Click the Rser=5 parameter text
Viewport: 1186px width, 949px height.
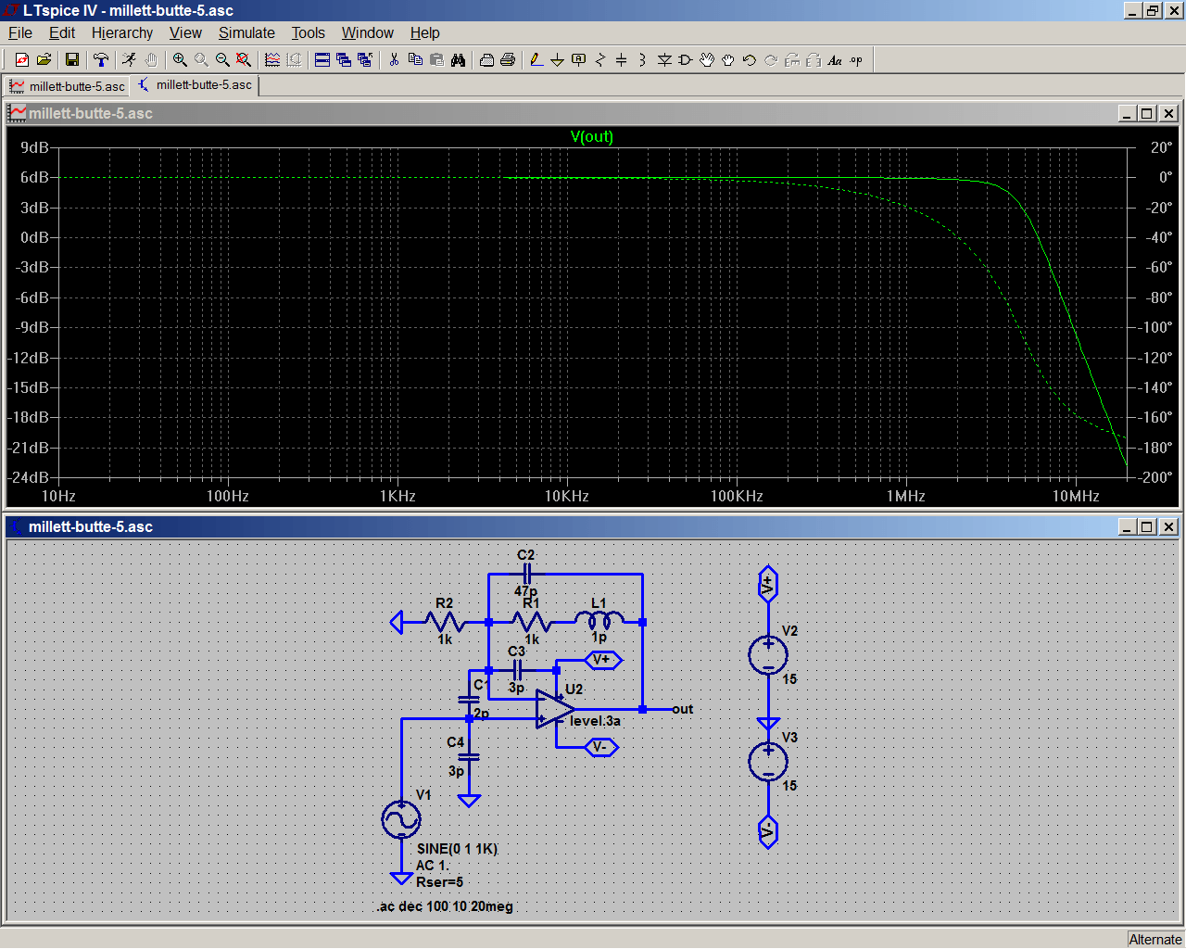click(439, 882)
